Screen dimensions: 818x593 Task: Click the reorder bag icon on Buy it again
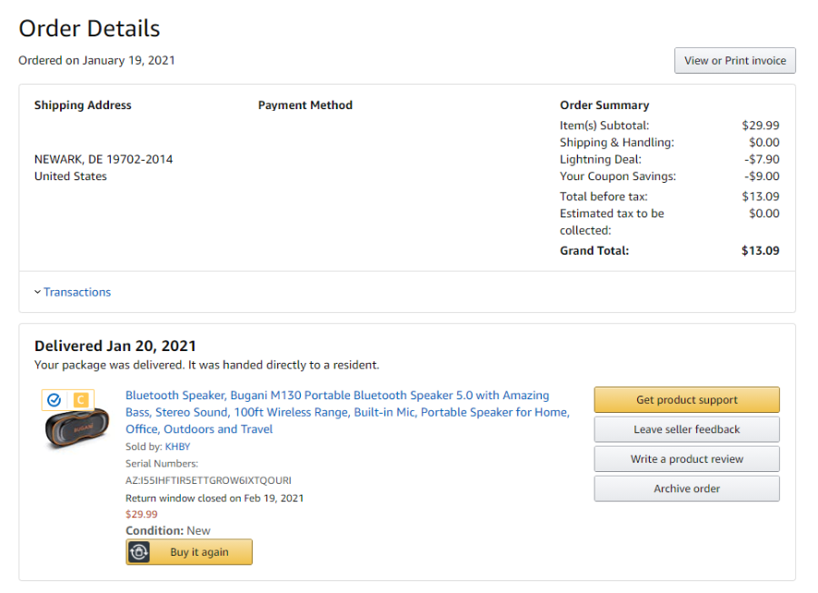point(139,552)
